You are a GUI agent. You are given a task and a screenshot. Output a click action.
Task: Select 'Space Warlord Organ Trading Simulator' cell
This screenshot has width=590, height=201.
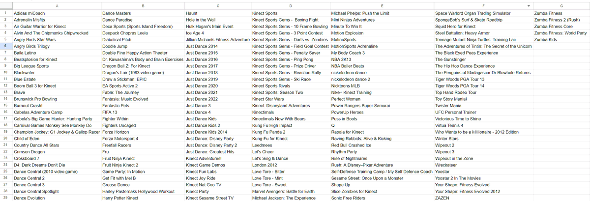(x=483, y=13)
